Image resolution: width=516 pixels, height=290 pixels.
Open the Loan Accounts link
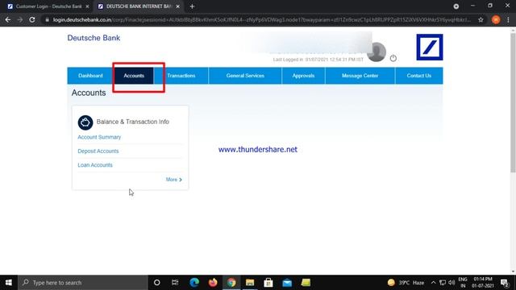(x=95, y=165)
